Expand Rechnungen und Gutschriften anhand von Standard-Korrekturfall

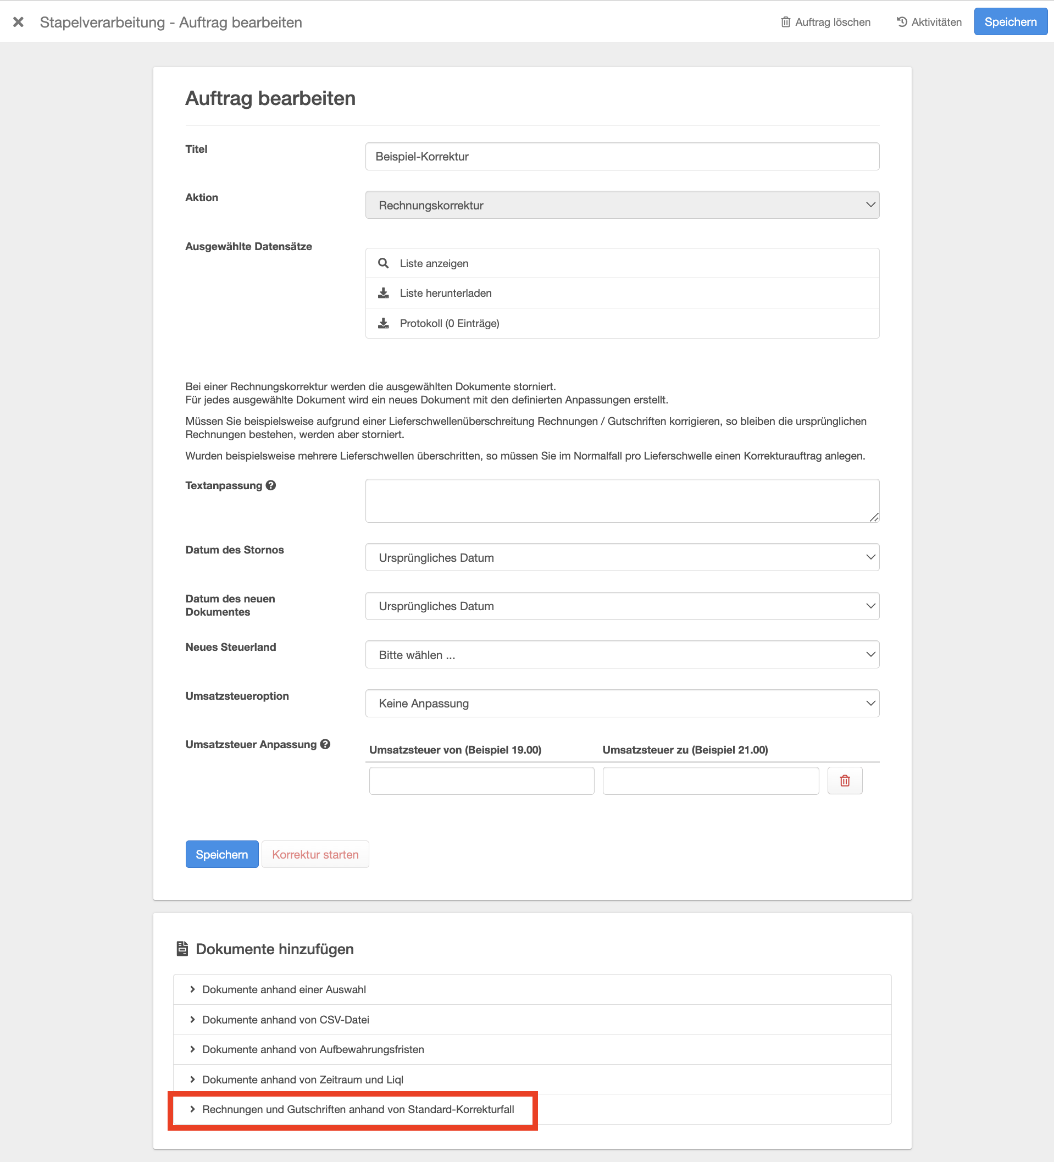[x=532, y=1109]
